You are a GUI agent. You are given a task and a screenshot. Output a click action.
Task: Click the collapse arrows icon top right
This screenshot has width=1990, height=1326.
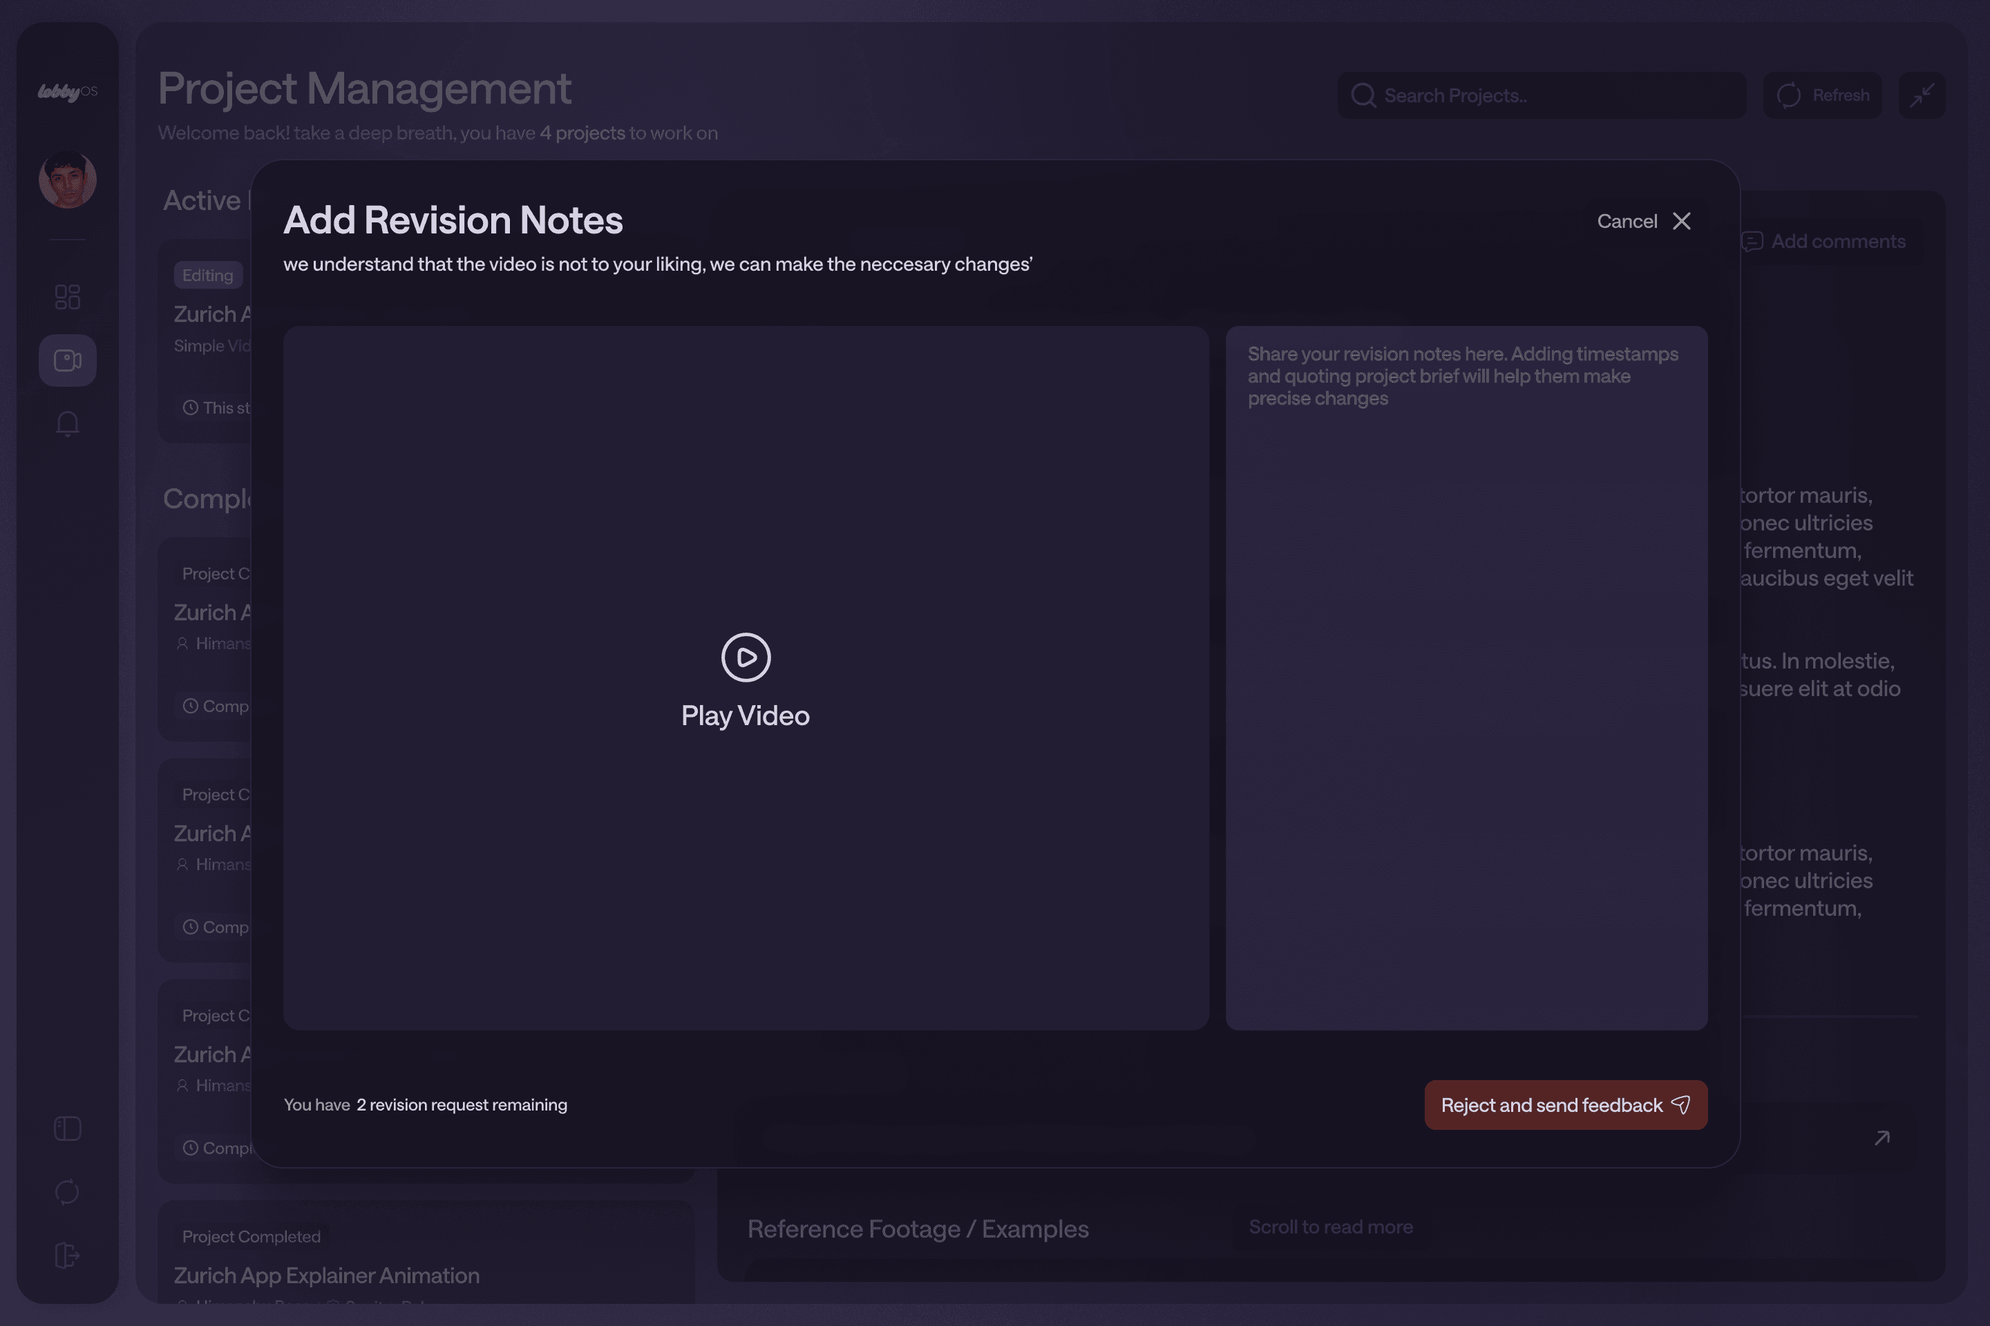[x=1922, y=95]
